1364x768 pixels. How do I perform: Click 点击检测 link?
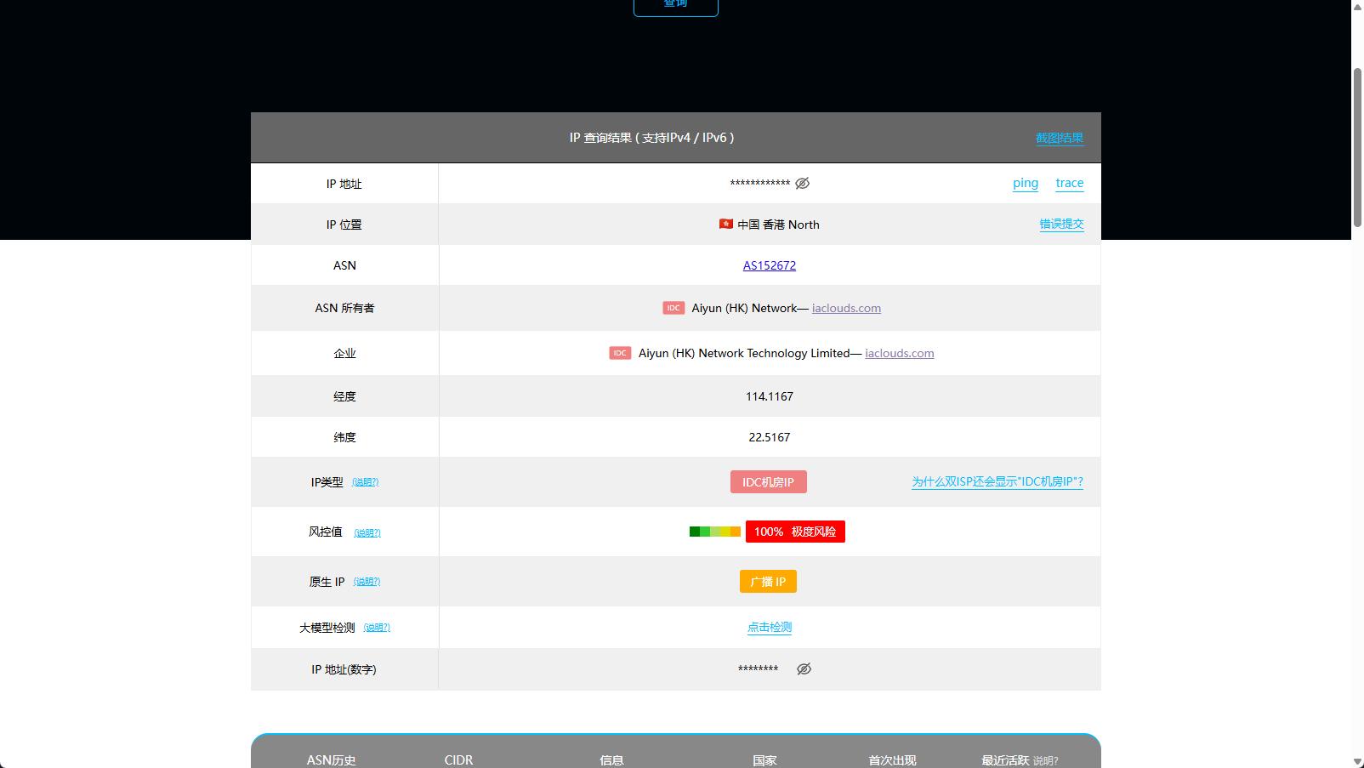pyautogui.click(x=770, y=627)
